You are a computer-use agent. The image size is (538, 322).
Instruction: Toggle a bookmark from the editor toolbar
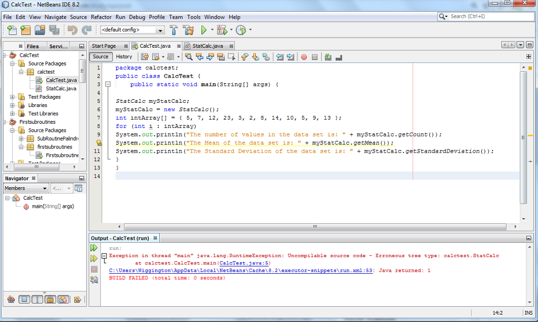click(266, 57)
